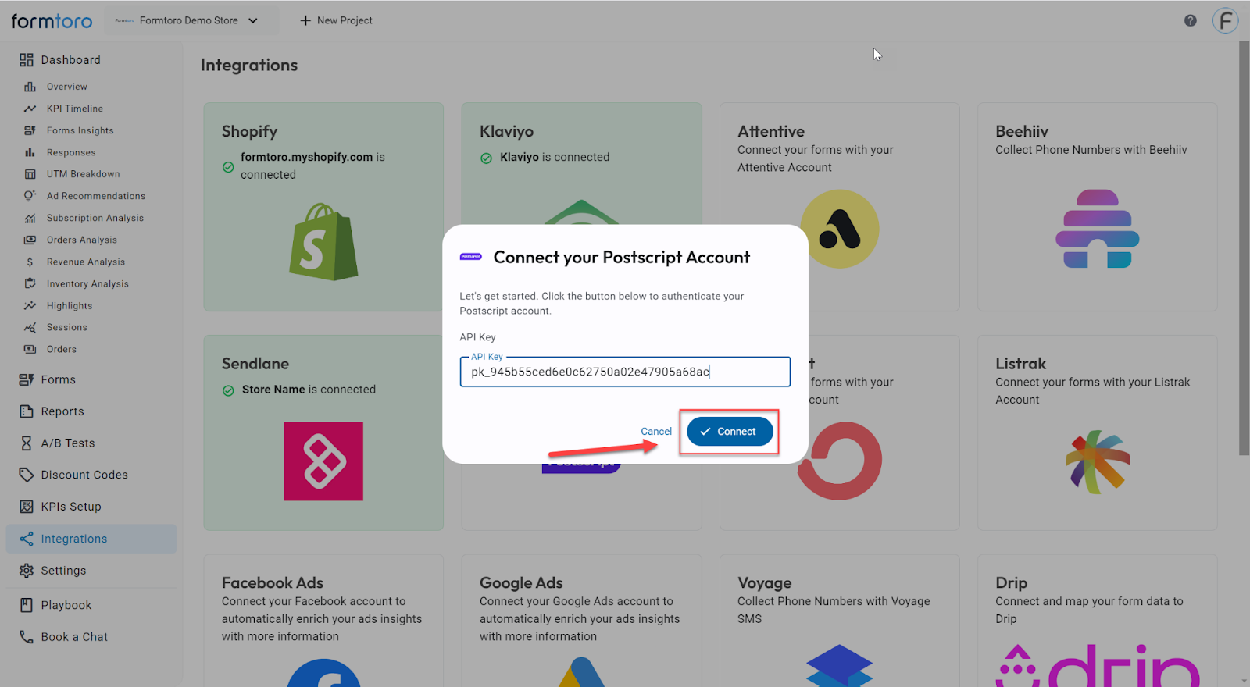Screen dimensions: 1250x687
Task: Open the Playbook book icon
Action: click(x=27, y=605)
